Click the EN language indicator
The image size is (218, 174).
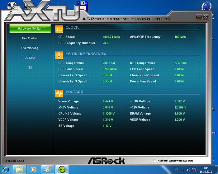[177, 169]
